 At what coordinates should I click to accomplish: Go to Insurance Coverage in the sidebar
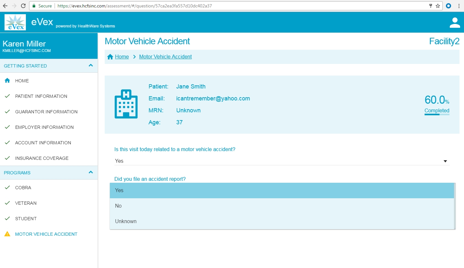coord(42,158)
